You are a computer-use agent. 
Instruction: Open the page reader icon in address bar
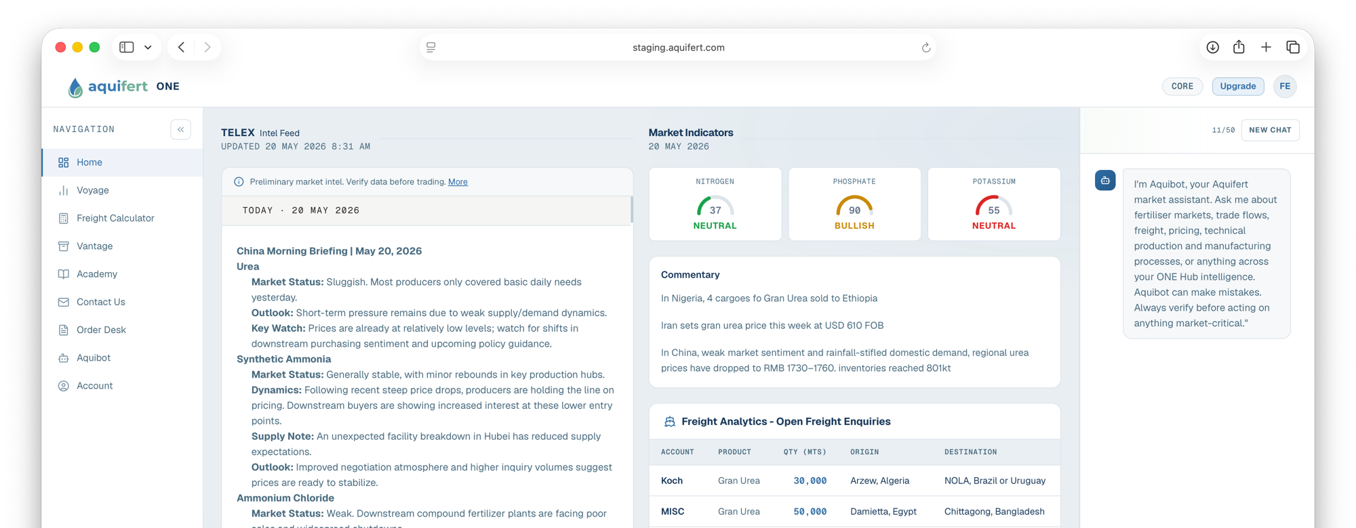(x=431, y=47)
